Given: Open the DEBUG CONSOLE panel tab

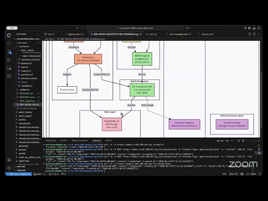Looking at the screenshot, I should point(80,141).
